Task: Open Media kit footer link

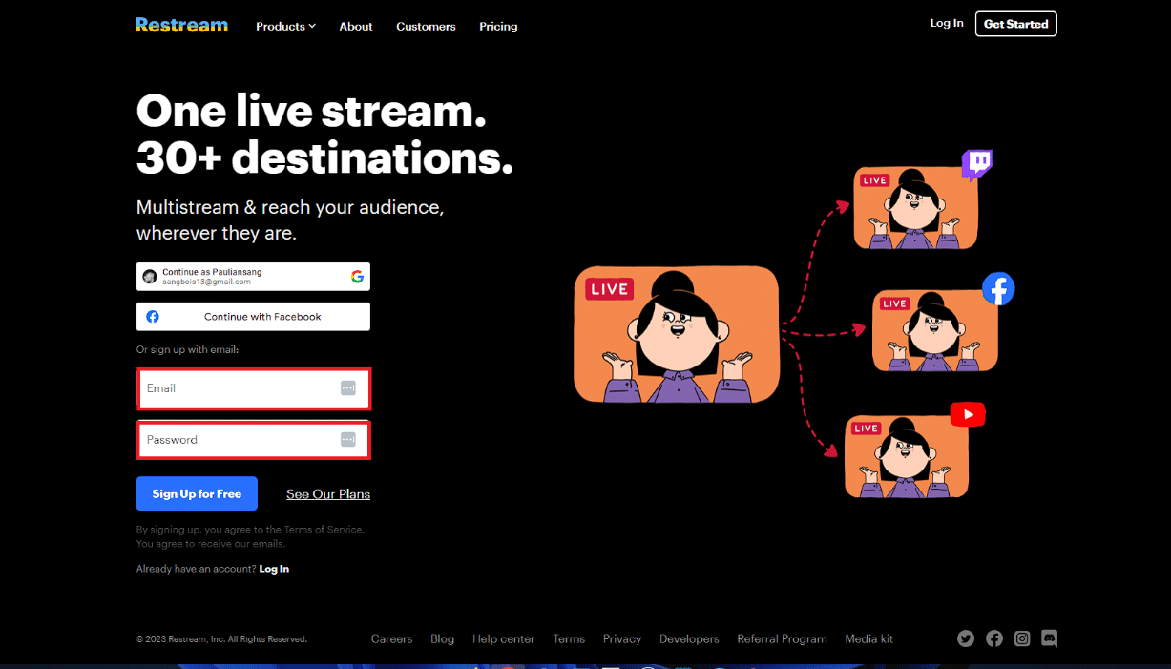Action: [869, 639]
